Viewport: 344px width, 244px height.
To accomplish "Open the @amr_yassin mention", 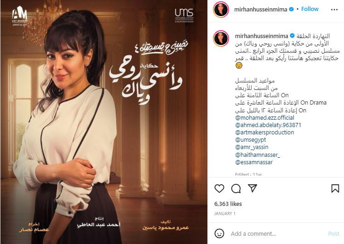I will tap(252, 147).
